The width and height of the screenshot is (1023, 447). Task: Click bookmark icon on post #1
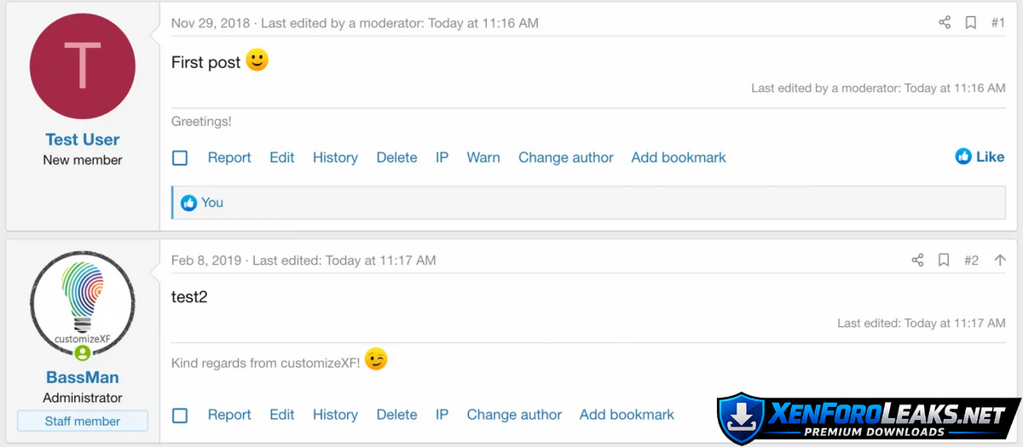click(x=970, y=23)
